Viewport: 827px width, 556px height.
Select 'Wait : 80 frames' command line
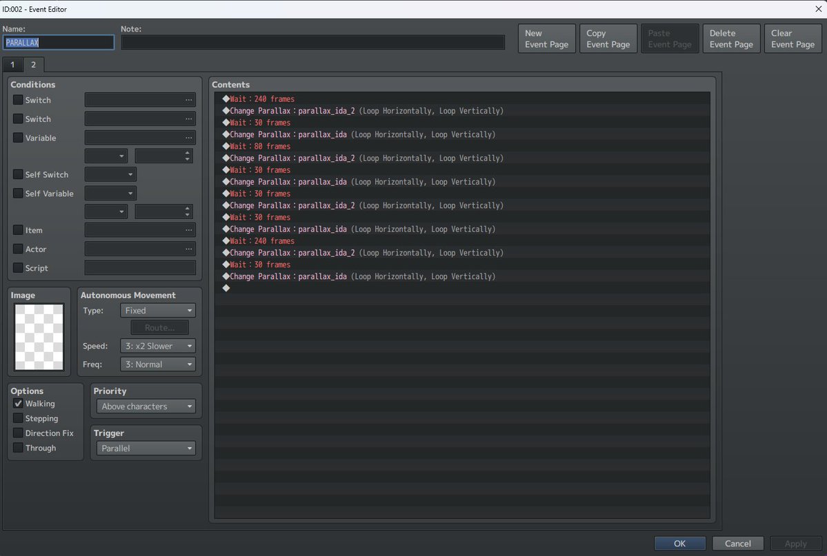click(462, 147)
